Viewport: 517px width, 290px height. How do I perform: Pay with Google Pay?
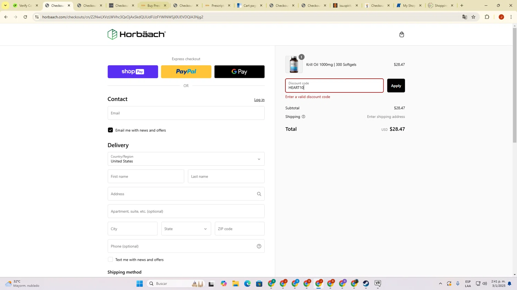[240, 72]
